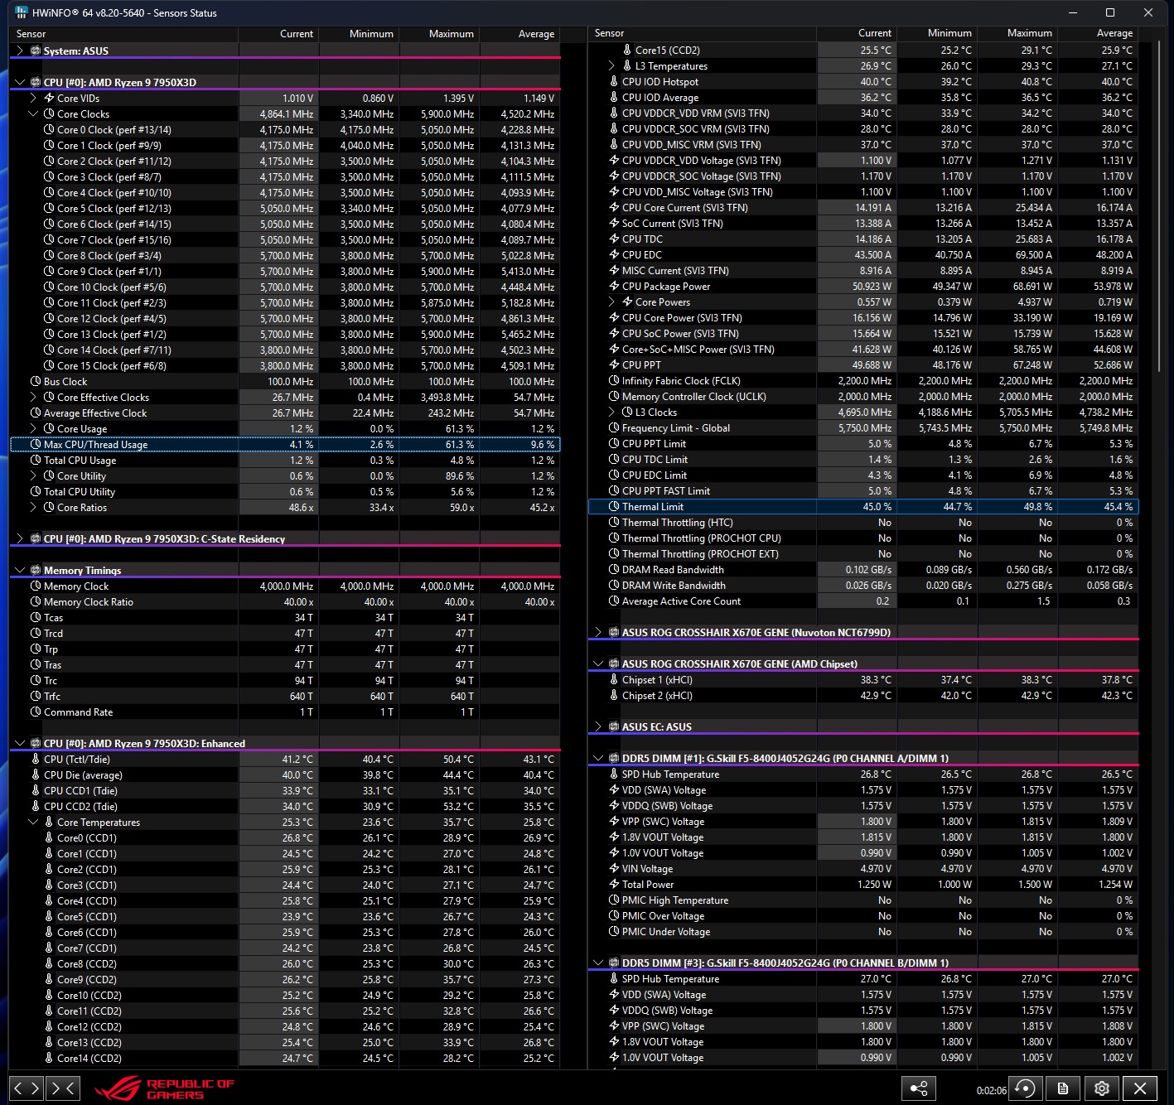The width and height of the screenshot is (1174, 1105).
Task: Expand the L3 Temperatures entry
Action: 611,66
